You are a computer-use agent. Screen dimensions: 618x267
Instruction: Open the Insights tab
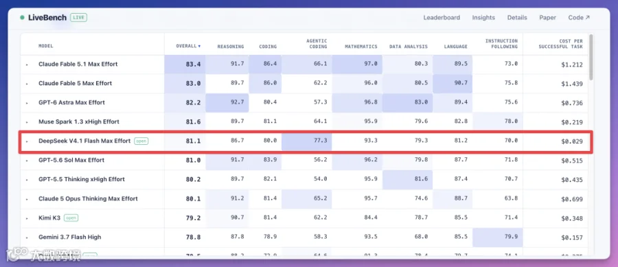point(483,18)
